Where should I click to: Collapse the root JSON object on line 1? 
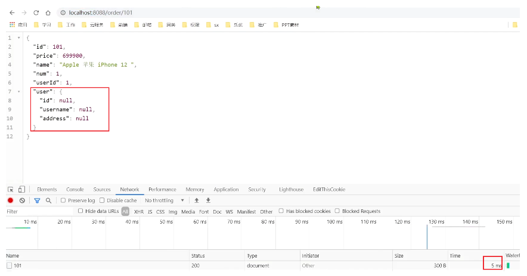point(19,38)
